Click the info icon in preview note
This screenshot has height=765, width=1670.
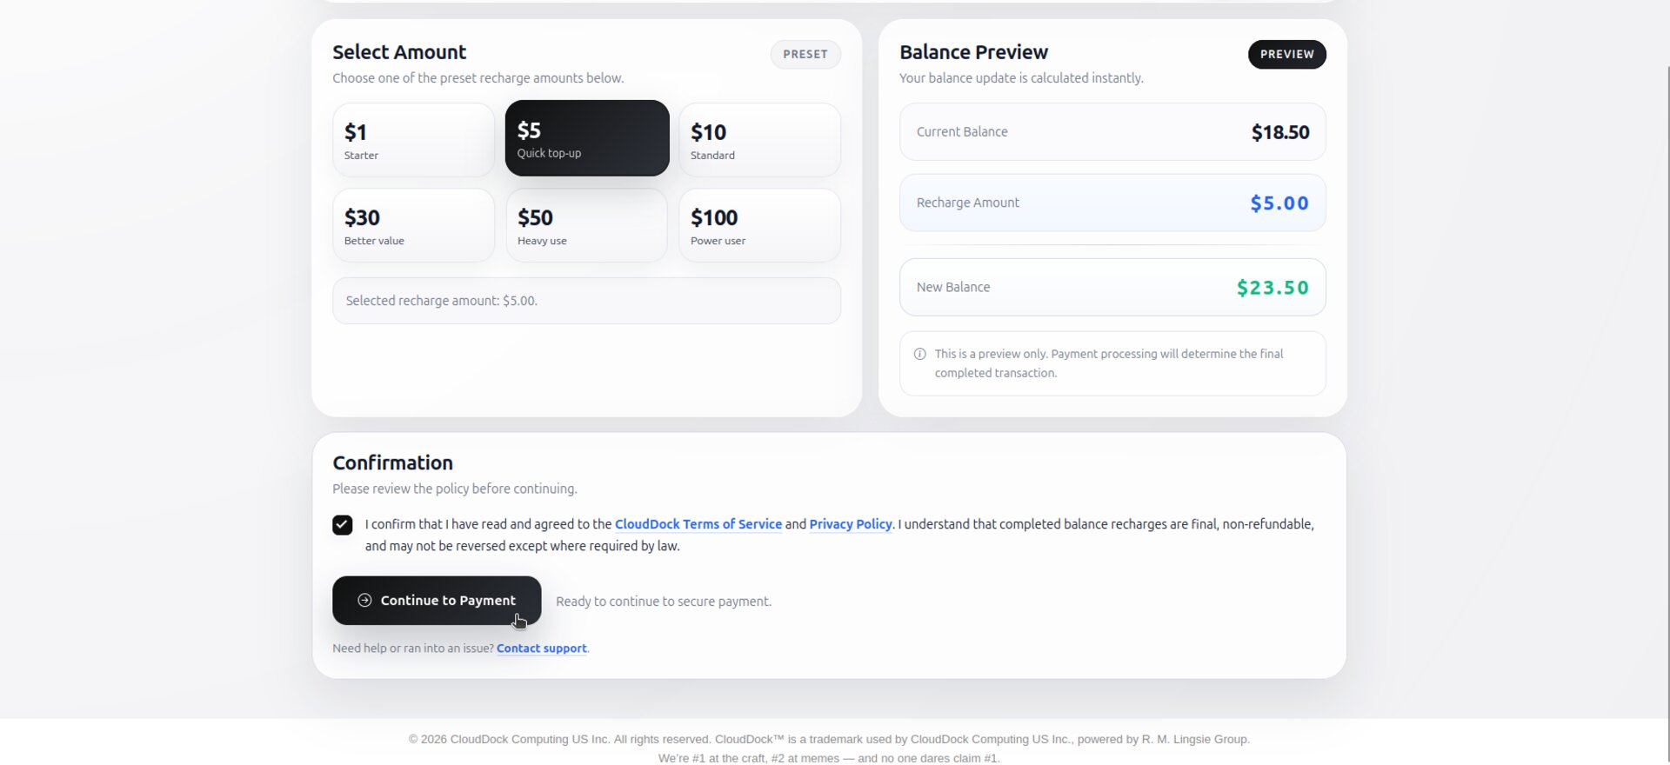[x=919, y=354]
